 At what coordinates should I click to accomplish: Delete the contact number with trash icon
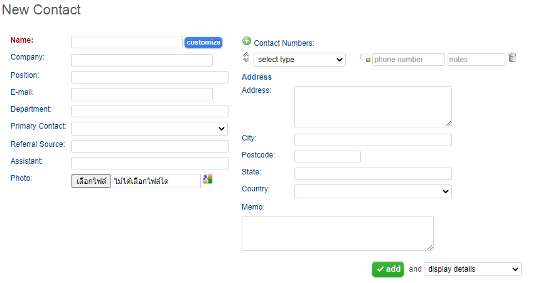tap(512, 58)
